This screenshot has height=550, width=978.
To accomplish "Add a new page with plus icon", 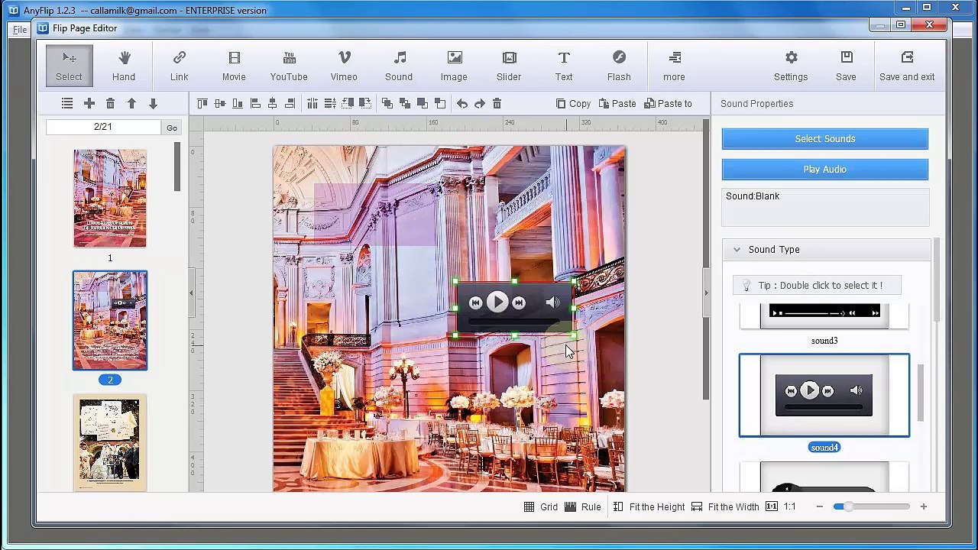I will click(89, 103).
